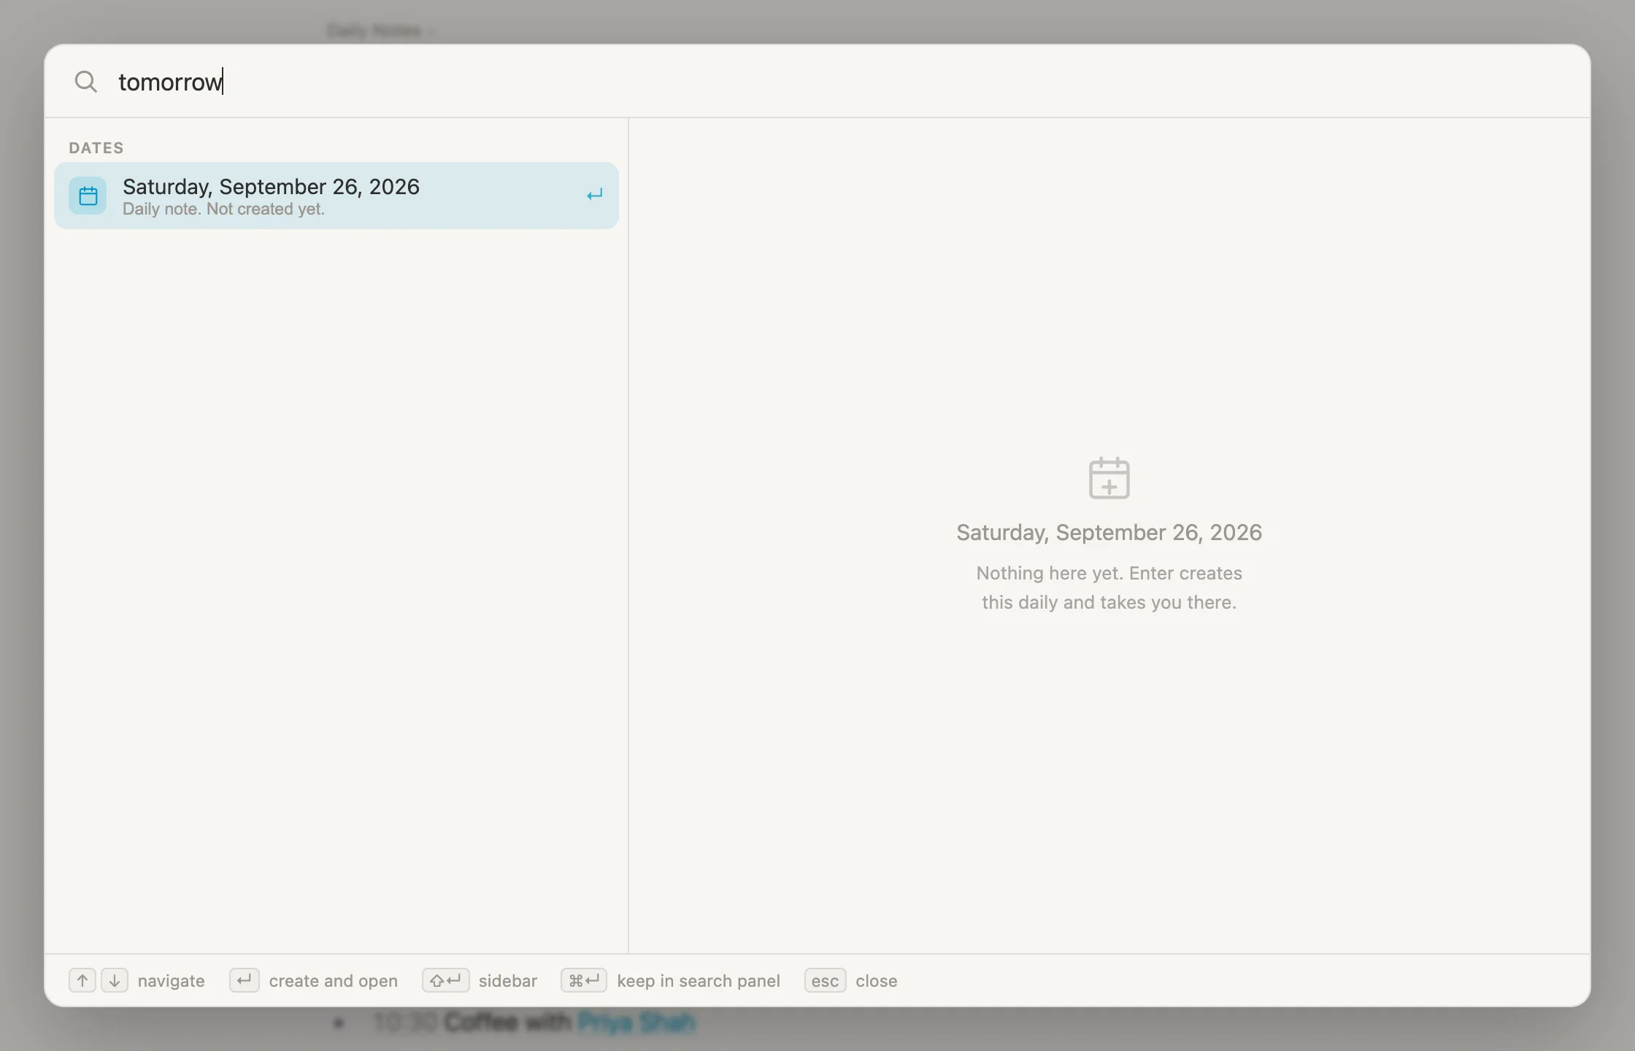Click the "create and open" label

(334, 981)
